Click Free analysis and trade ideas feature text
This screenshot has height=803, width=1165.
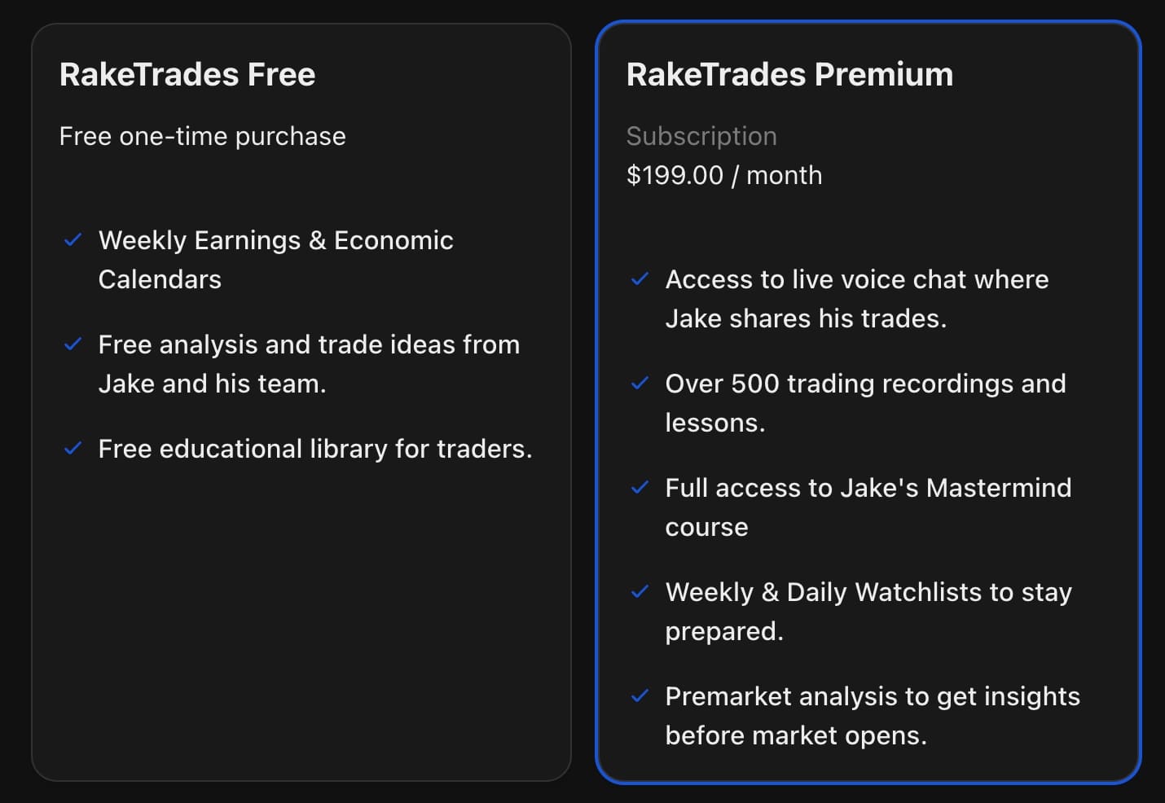click(x=309, y=363)
